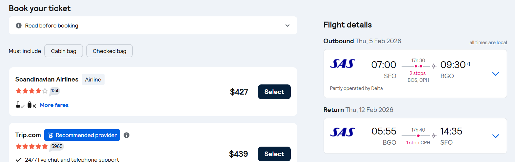Screen dimensions: 515x162
Task: Click the Scandinavian Airlines star rating
Action: click(x=31, y=91)
